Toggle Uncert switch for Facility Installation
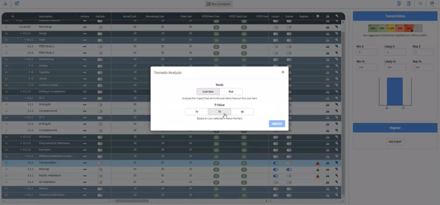 coord(275,176)
